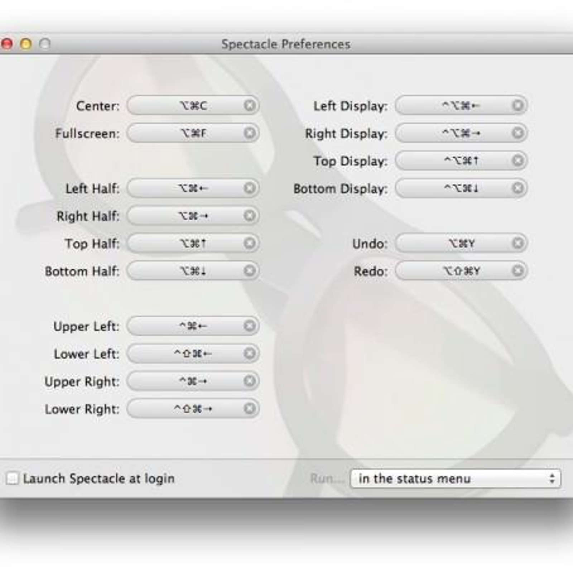Viewport: 573px width, 573px height.
Task: Clear the Upper Right shortcut X icon
Action: coord(250,381)
